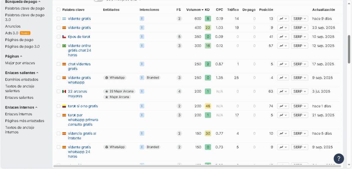Tick checkbox for videncia gratis al instante

click(x=58, y=134)
